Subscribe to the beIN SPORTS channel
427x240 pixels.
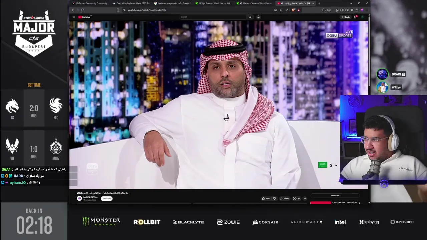point(107,198)
